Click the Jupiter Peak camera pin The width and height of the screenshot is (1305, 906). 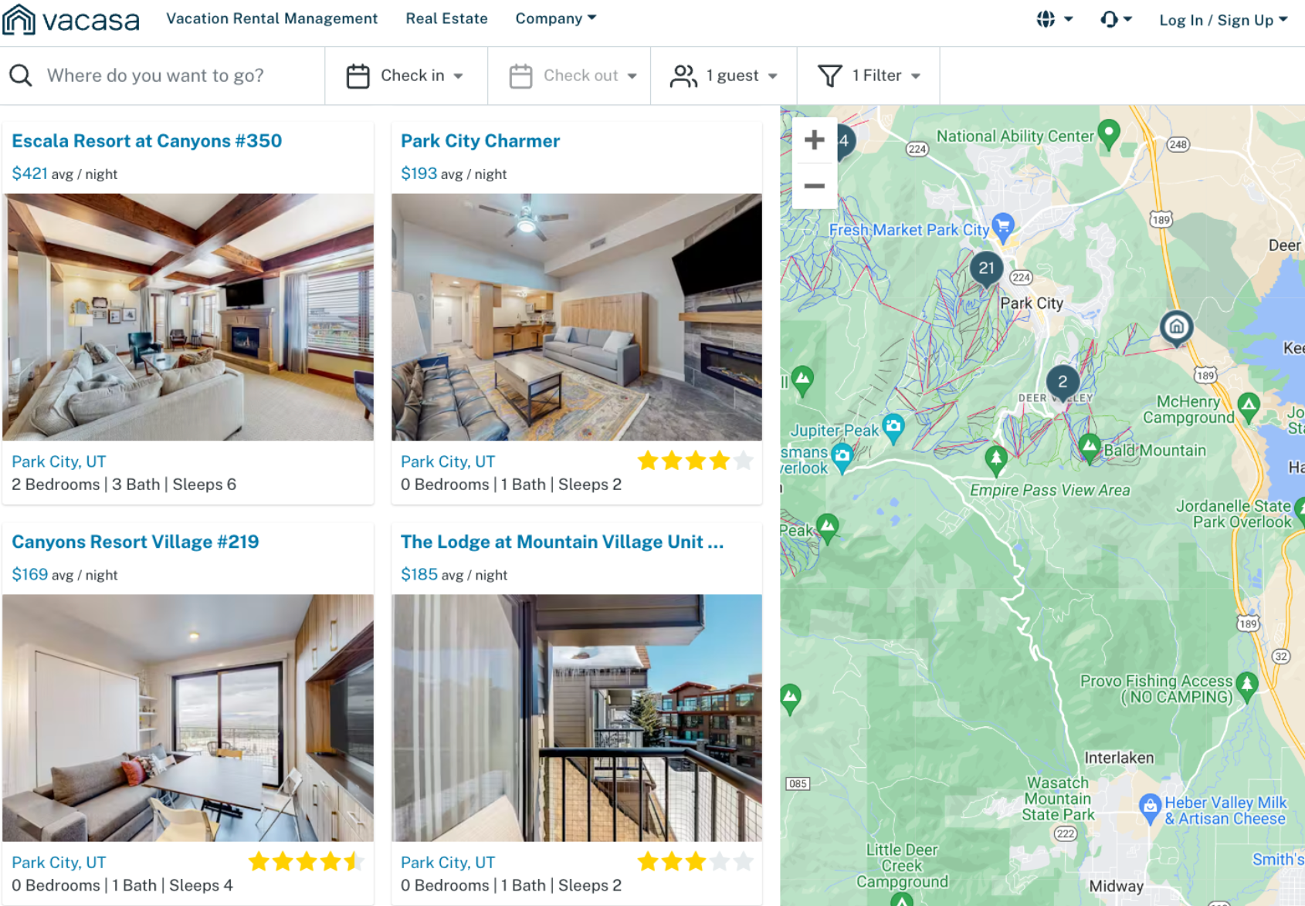[x=893, y=427]
